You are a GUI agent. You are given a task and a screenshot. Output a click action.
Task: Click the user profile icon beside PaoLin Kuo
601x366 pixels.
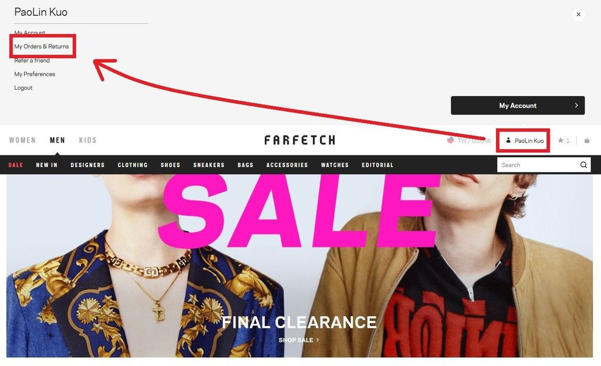[508, 140]
